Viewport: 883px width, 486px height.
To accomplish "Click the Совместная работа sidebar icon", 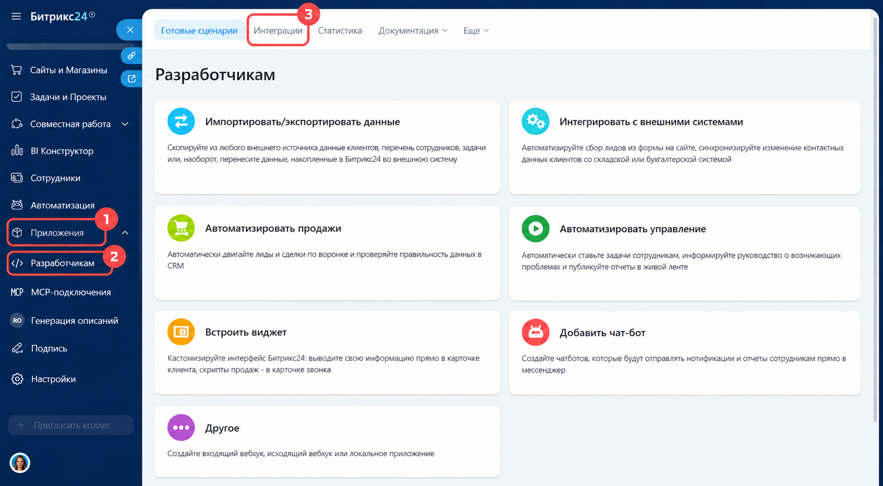I will (17, 124).
